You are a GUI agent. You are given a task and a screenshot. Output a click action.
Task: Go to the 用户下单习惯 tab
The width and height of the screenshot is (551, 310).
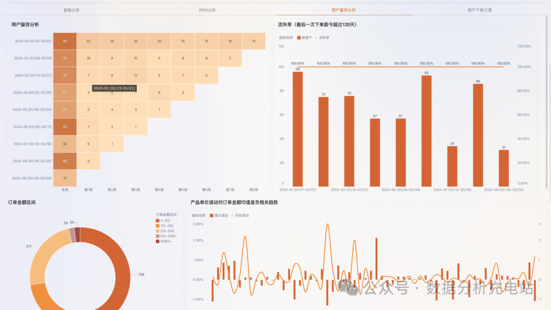(479, 10)
